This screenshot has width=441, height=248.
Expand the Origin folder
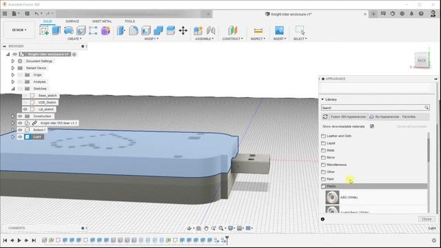pos(12,75)
